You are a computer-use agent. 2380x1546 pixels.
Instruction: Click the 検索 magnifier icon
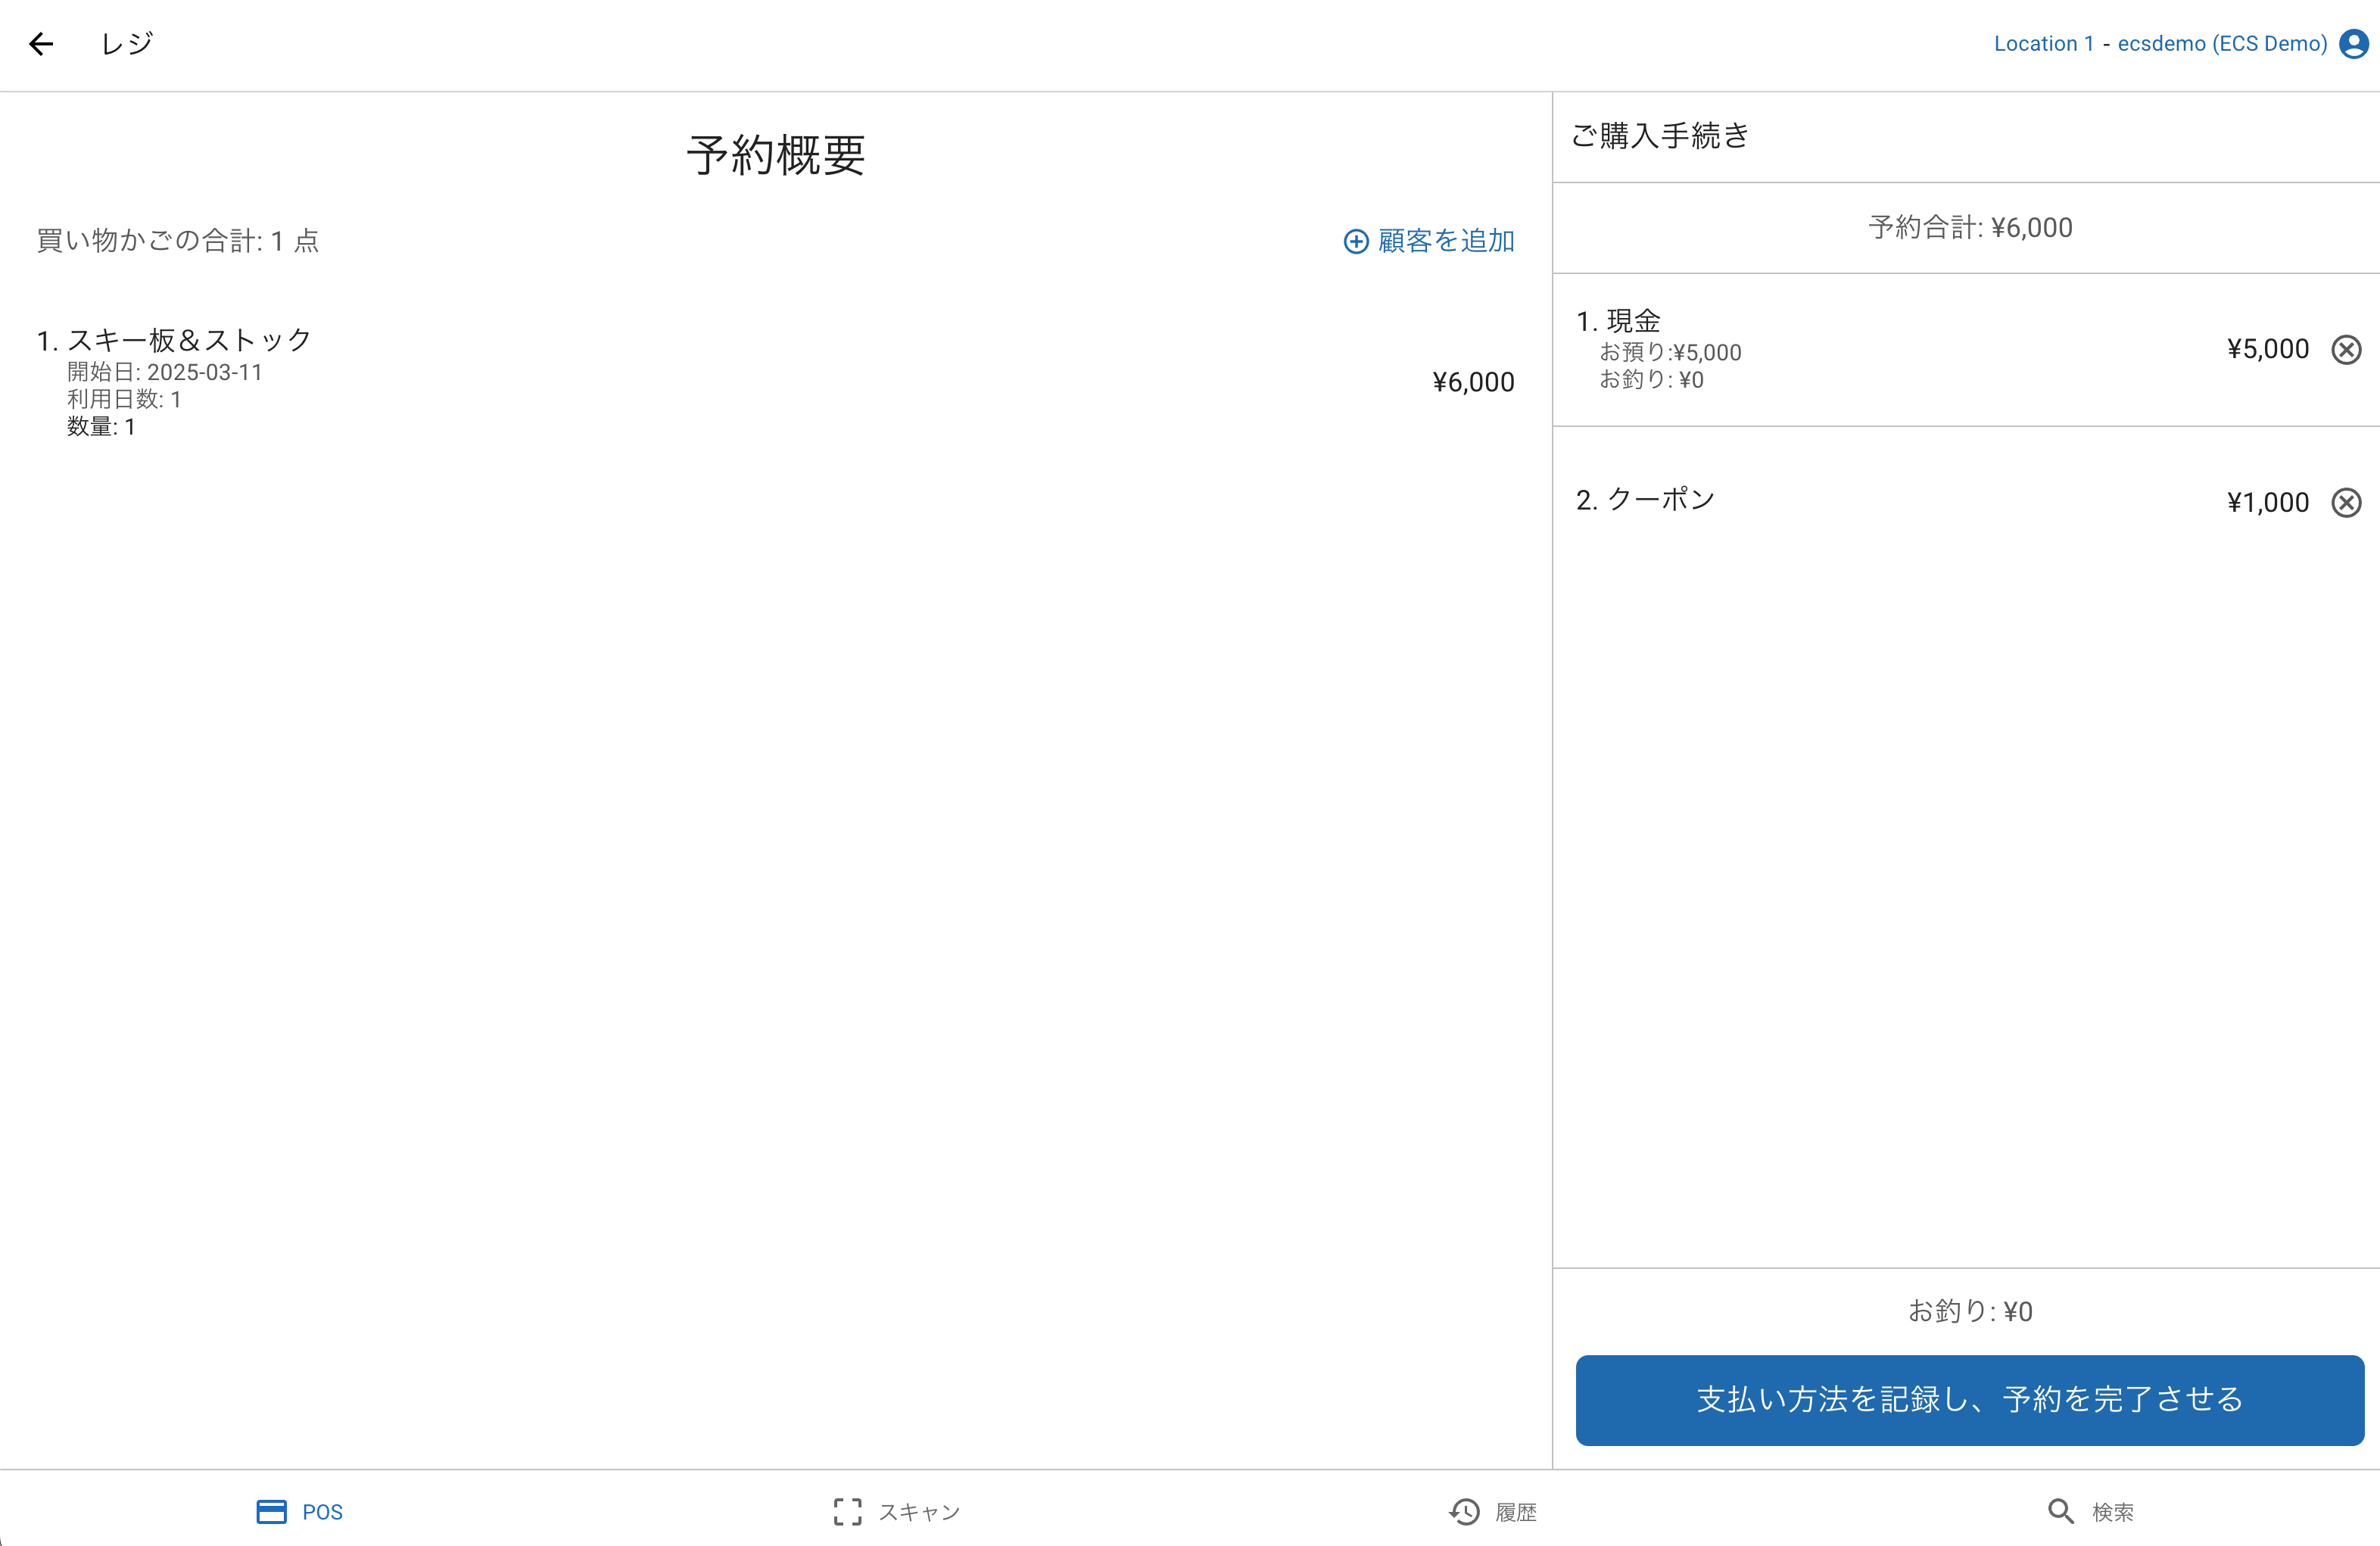coord(2060,1511)
